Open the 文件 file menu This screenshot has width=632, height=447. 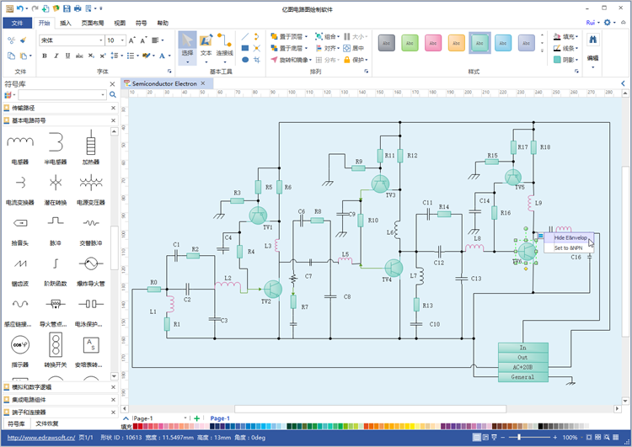[x=18, y=23]
